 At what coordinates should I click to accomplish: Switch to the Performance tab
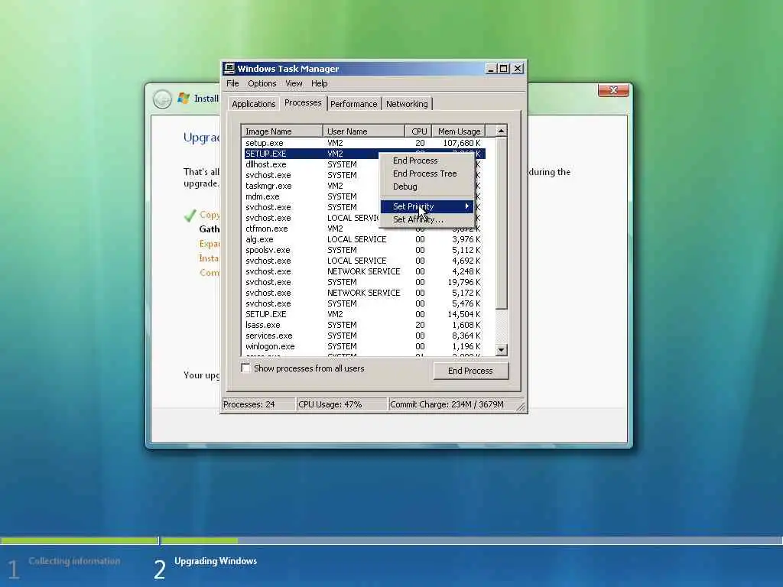point(353,104)
